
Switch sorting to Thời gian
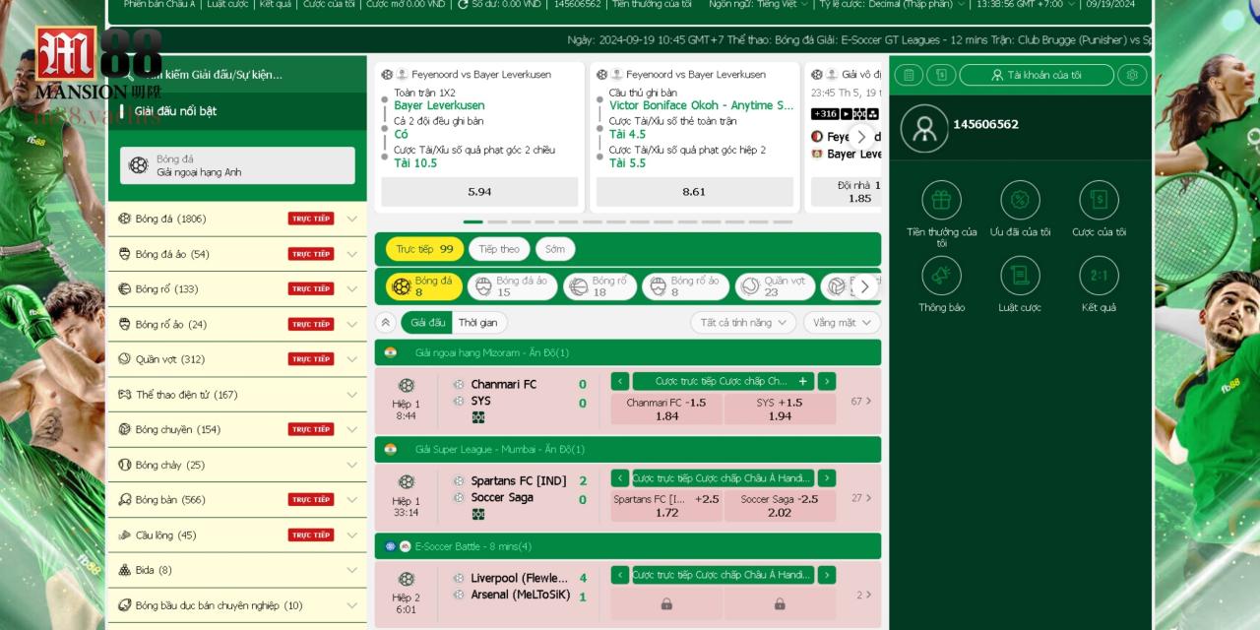click(478, 323)
